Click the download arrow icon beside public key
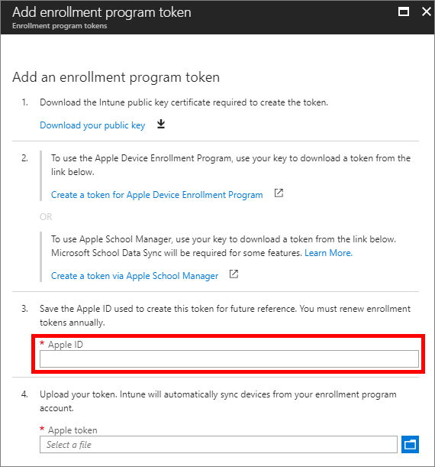Screen dimensions: 435x467 coord(161,124)
